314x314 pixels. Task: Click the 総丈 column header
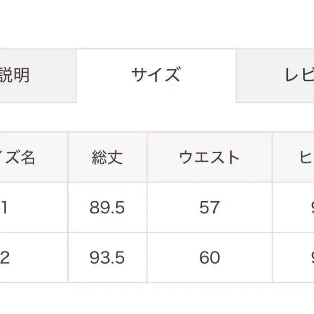pyautogui.click(x=107, y=157)
